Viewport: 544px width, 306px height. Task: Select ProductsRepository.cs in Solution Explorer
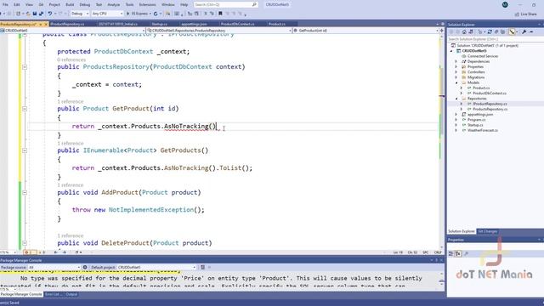click(x=490, y=110)
